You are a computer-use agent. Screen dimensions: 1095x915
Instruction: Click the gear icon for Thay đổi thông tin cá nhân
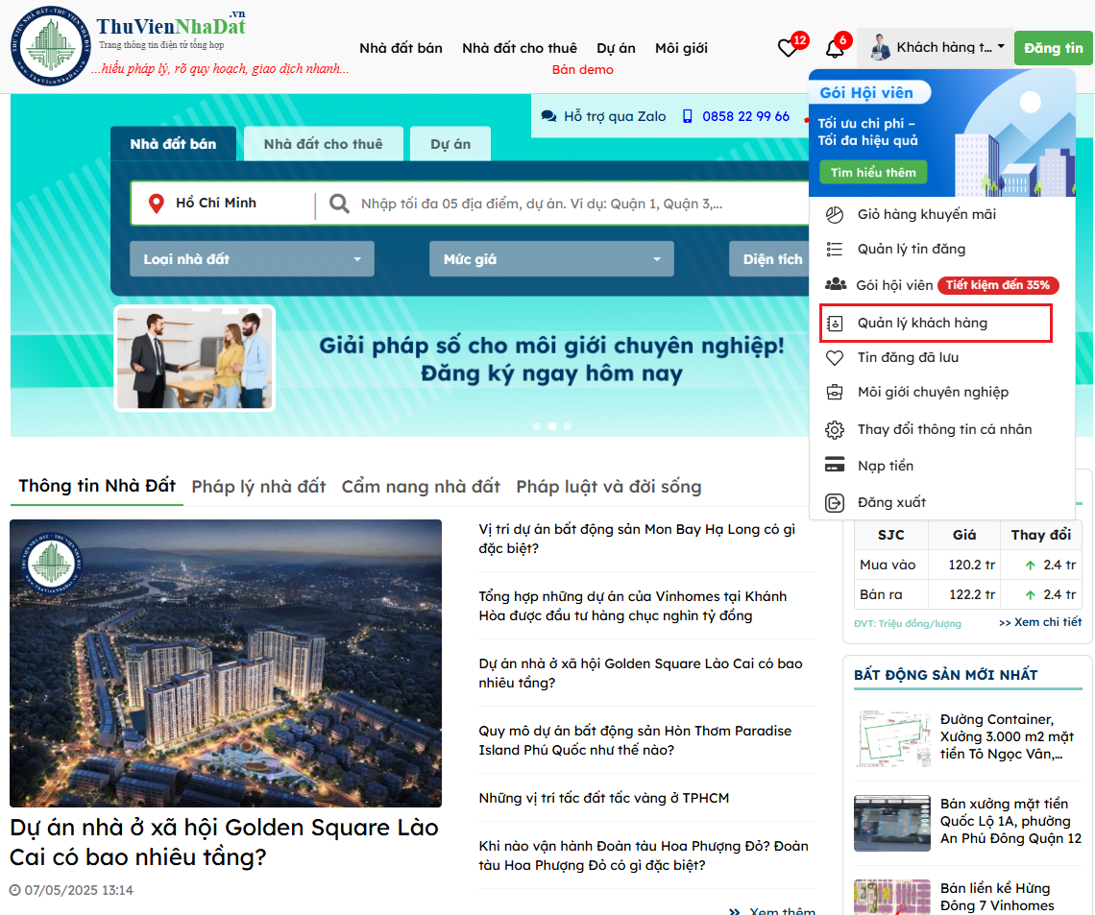tap(835, 429)
